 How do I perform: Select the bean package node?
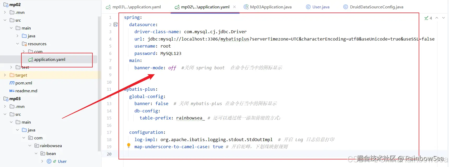(x=51, y=154)
